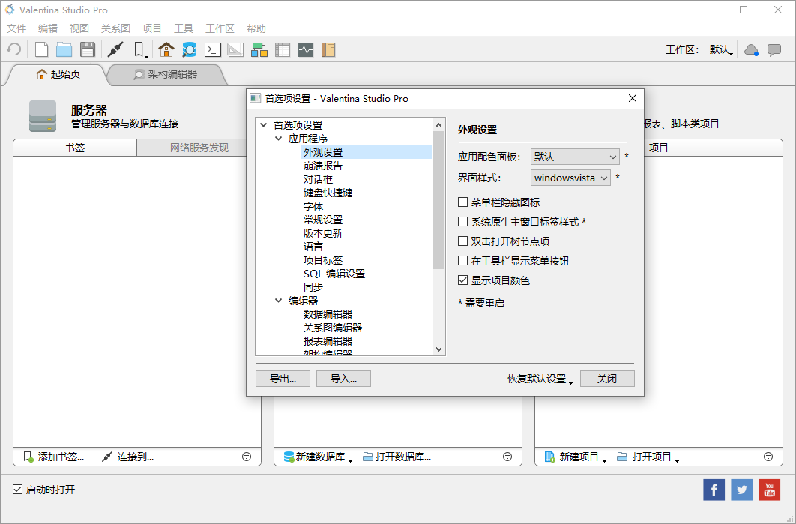Select 版本更新 in the preferences tree
796x524 pixels.
(323, 233)
